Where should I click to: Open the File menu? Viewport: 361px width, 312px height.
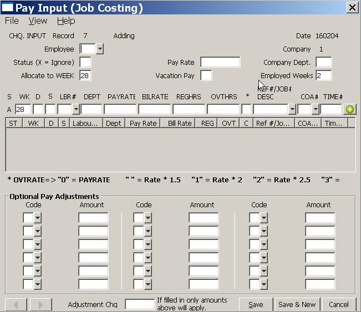[x=12, y=21]
